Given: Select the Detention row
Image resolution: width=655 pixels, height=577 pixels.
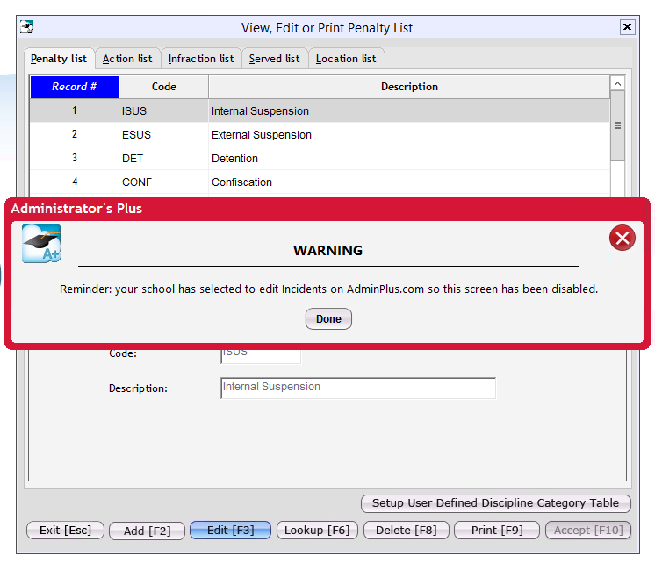Looking at the screenshot, I should click(320, 158).
